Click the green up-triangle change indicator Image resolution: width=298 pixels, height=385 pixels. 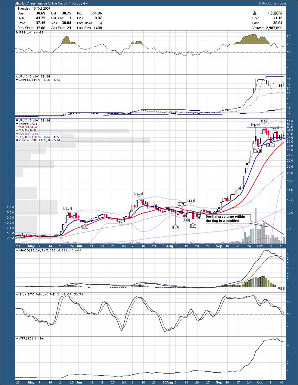(255, 13)
